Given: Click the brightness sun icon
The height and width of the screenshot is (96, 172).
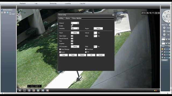Looking at the screenshot, I should click(162, 49).
